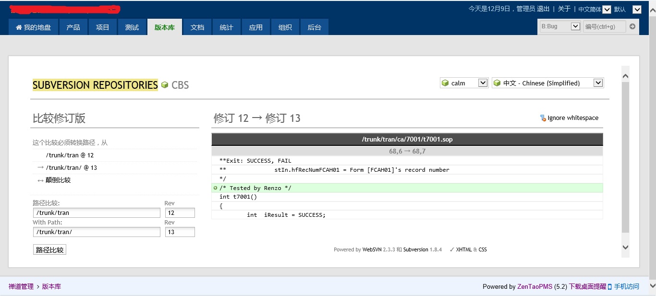This screenshot has width=656, height=296.
Task: Switch to the 产品 tab
Action: 73,27
